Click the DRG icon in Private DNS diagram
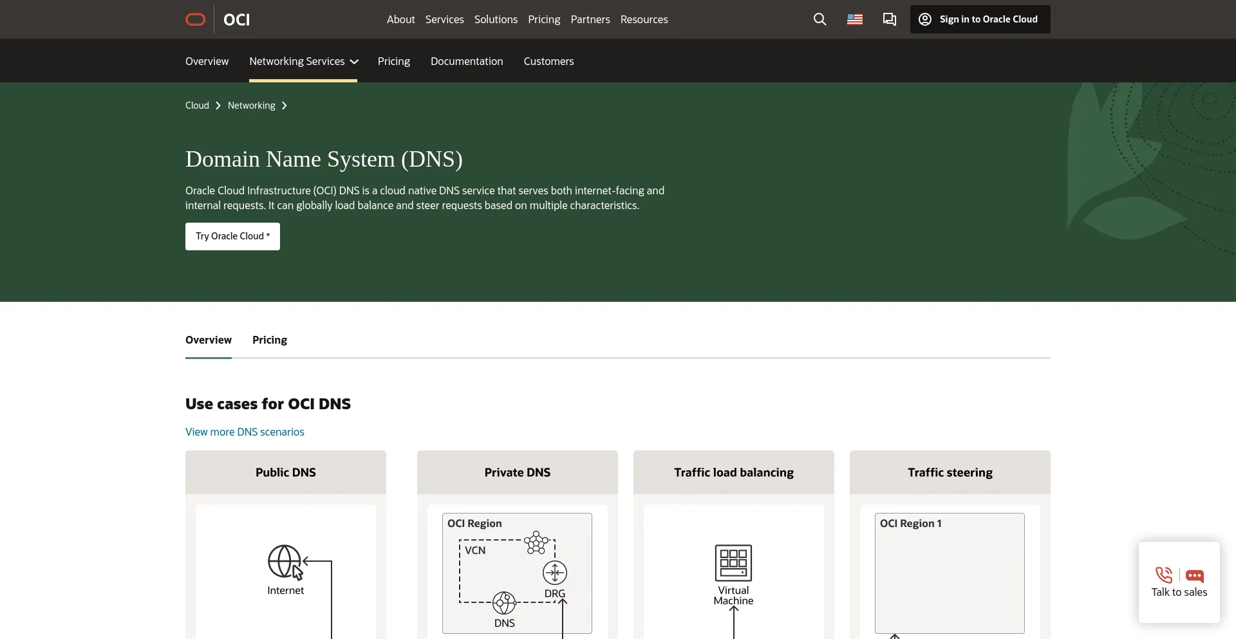 tap(555, 572)
